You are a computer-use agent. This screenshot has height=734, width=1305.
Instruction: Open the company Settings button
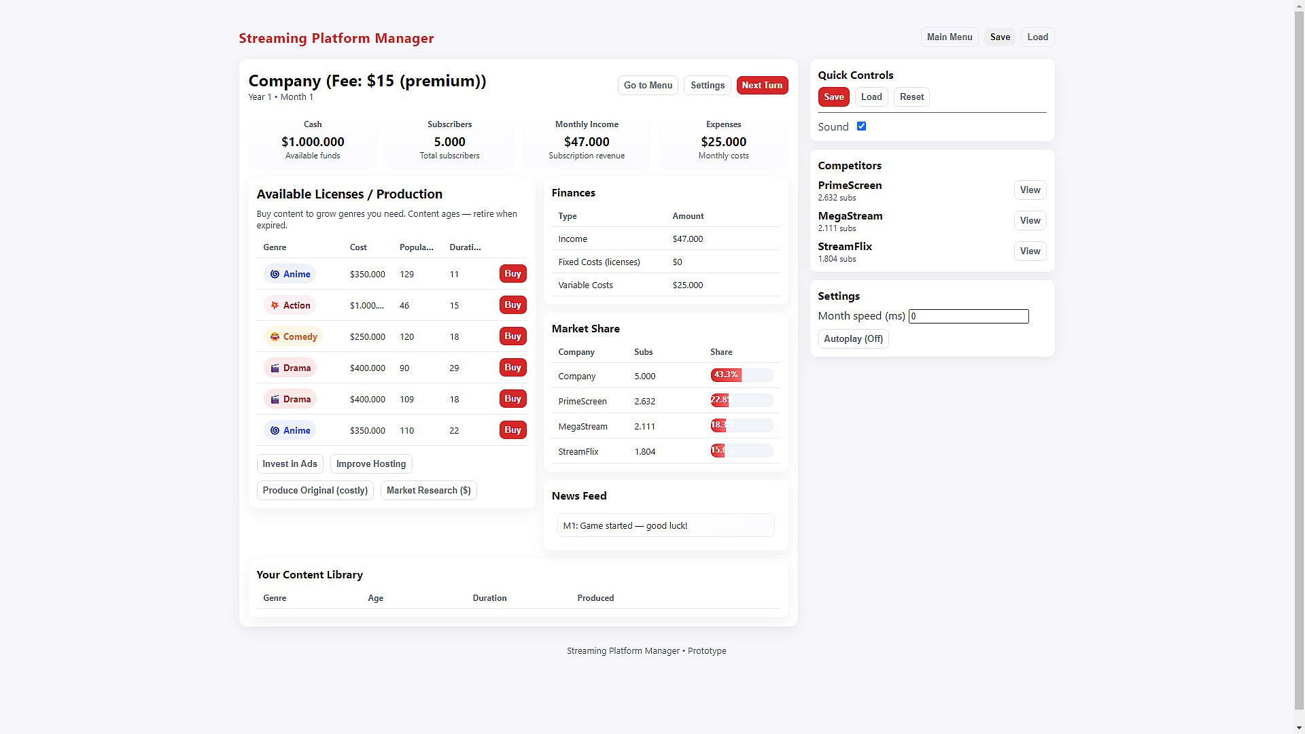[x=707, y=85]
